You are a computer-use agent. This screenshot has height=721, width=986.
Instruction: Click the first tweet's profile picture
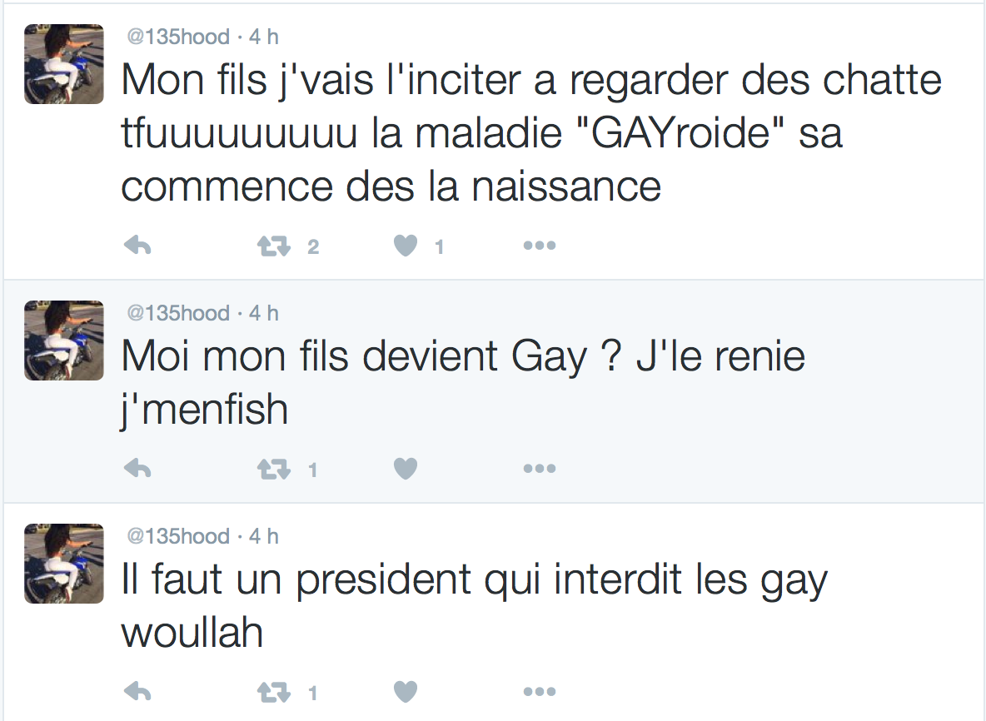[x=64, y=64]
